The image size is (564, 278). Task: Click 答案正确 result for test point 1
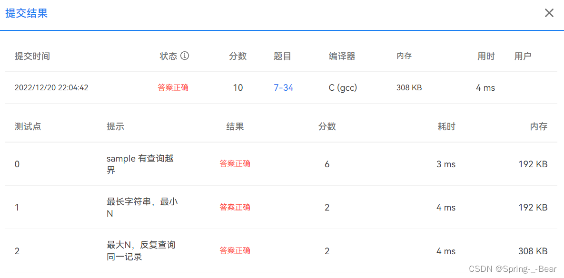tap(235, 207)
